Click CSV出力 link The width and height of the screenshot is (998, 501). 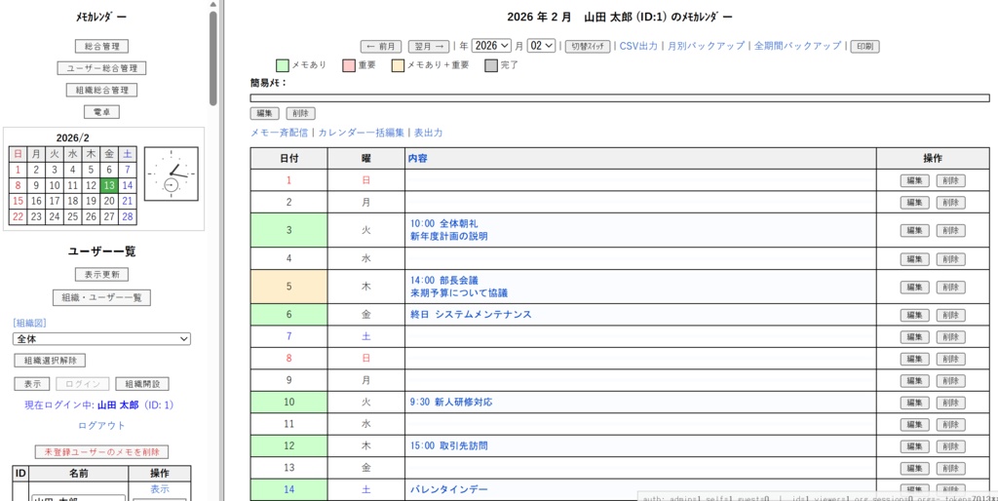tap(638, 46)
